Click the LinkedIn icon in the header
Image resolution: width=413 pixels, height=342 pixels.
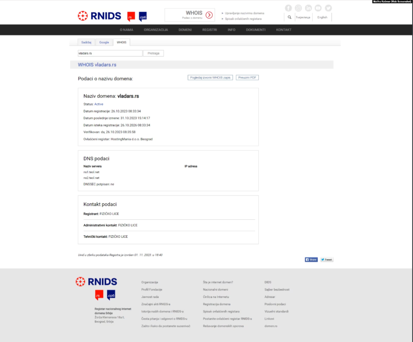[x=308, y=8]
